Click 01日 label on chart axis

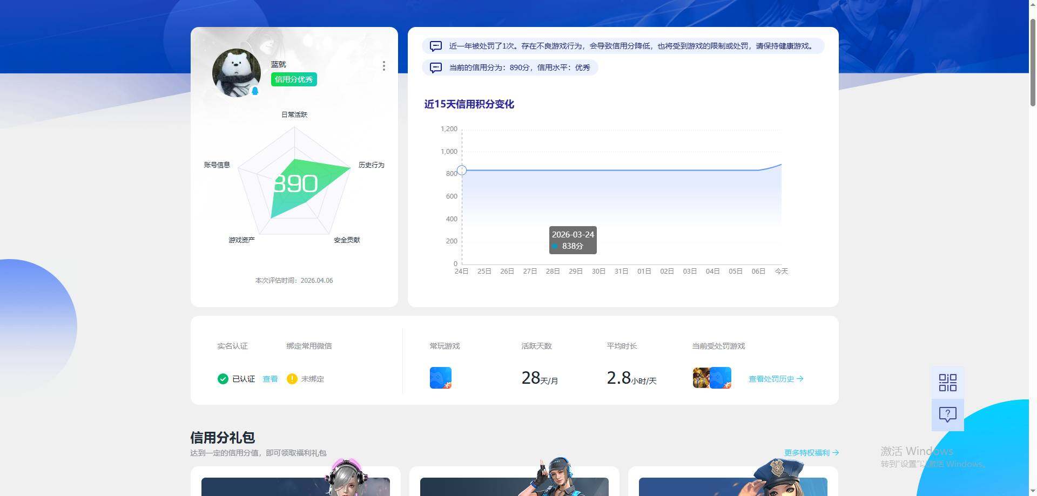[644, 271]
